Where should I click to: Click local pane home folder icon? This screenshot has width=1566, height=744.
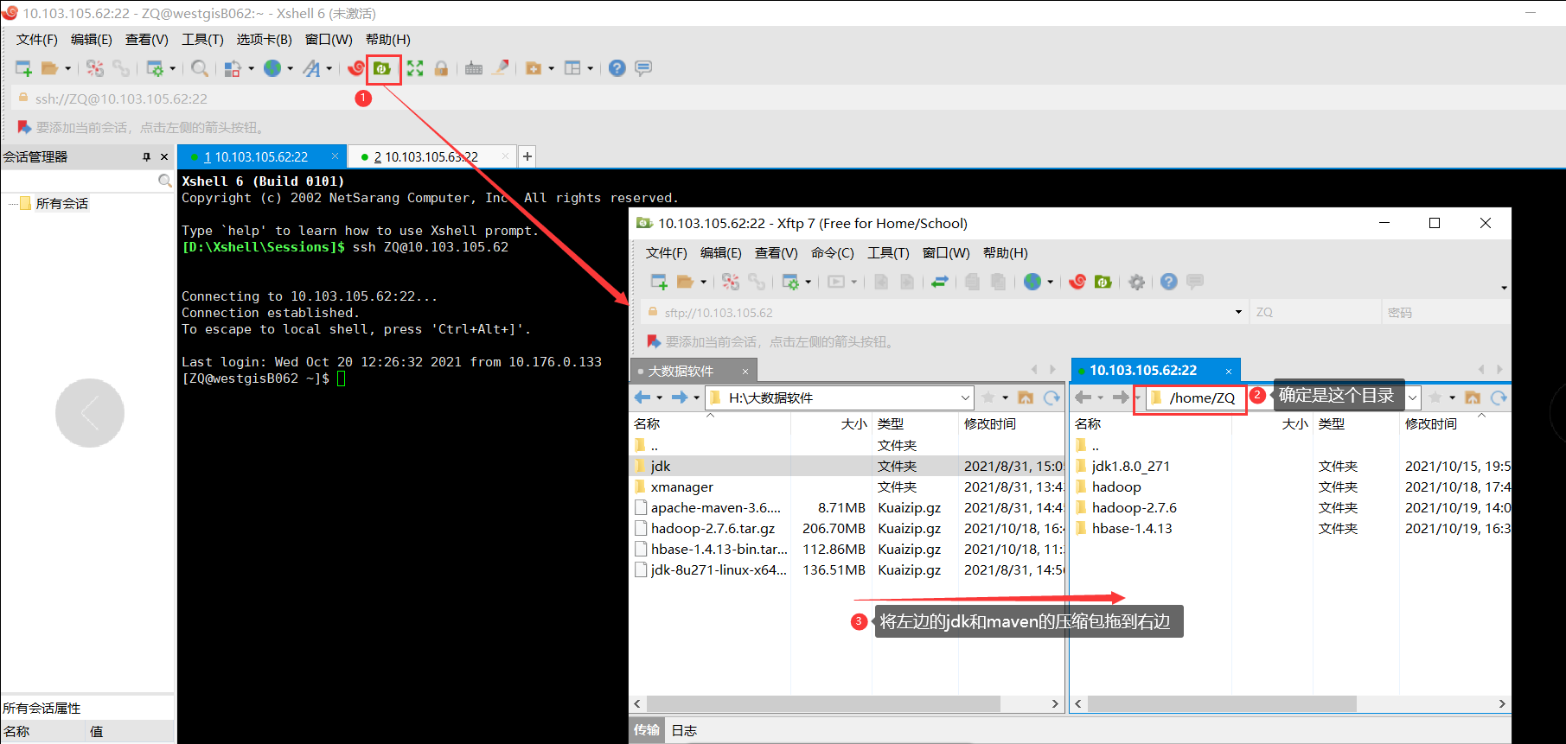coord(1026,397)
